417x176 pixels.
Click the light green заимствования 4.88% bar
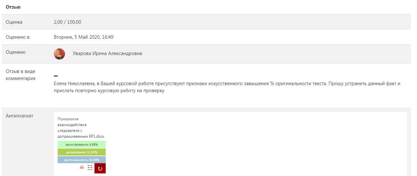pos(82,144)
